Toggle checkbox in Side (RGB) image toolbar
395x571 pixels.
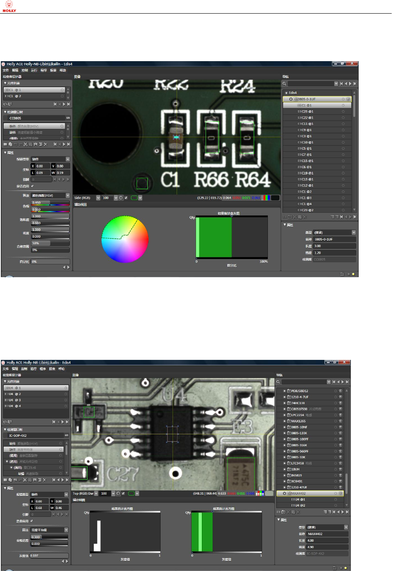[x=126, y=198]
